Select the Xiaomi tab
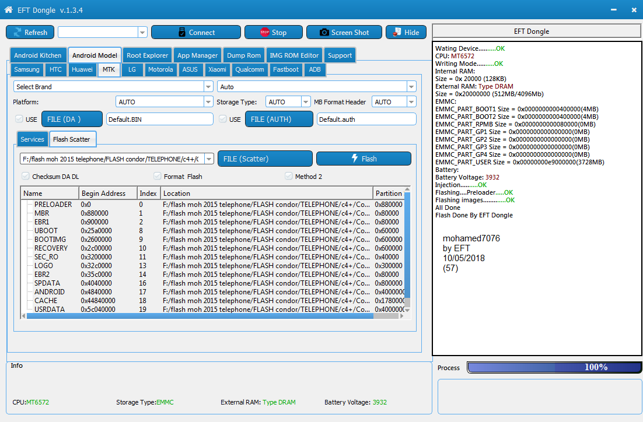 [217, 69]
